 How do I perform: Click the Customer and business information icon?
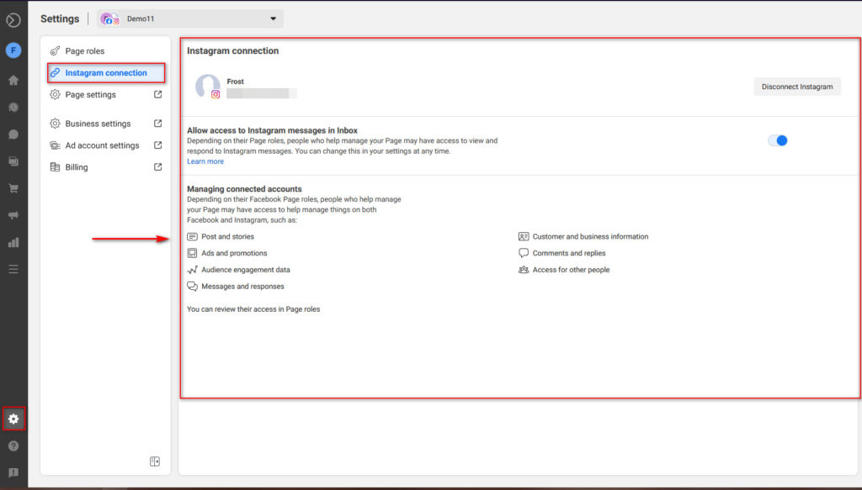tap(524, 236)
